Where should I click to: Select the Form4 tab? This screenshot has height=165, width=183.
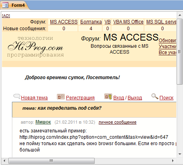(15, 5)
